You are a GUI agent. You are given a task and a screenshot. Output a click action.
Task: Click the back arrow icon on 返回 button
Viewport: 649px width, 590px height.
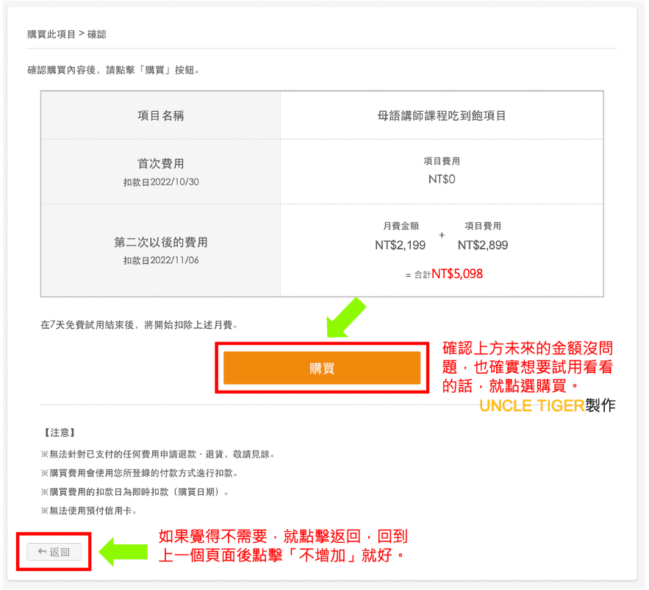click(x=42, y=551)
